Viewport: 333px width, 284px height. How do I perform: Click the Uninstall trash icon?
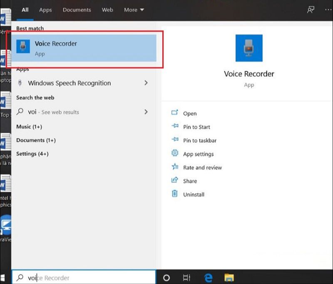tap(175, 194)
